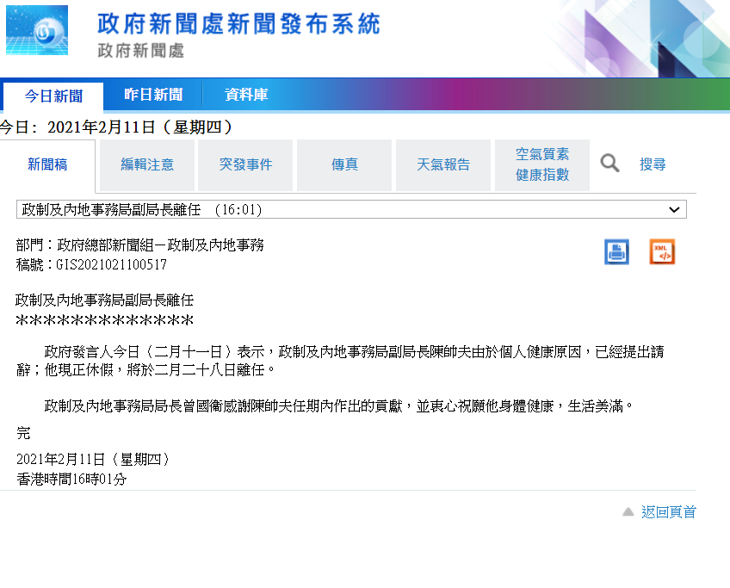Click the magnifying glass search icon
The image size is (730, 588).
click(609, 164)
